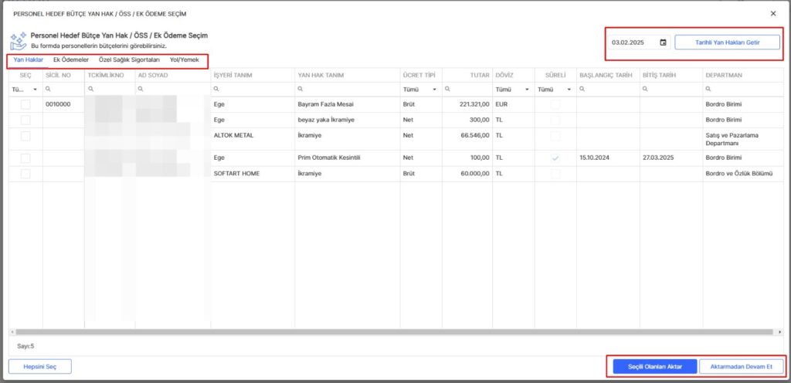Viewport: 791px width, 383px height.
Task: Toggle Süreli checkbox on Prim Otomatik Kesintili row
Action: (555, 158)
